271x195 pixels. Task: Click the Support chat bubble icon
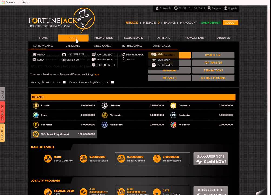coord(209,8)
